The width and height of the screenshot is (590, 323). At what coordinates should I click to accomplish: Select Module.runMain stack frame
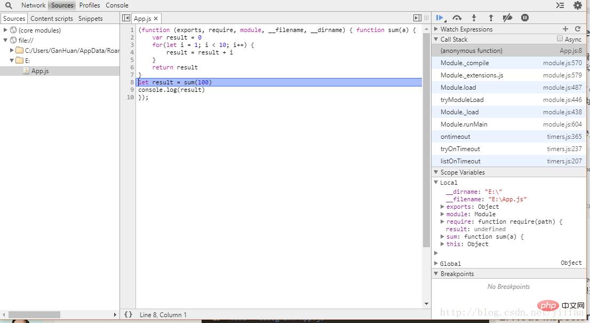pyautogui.click(x=509, y=124)
